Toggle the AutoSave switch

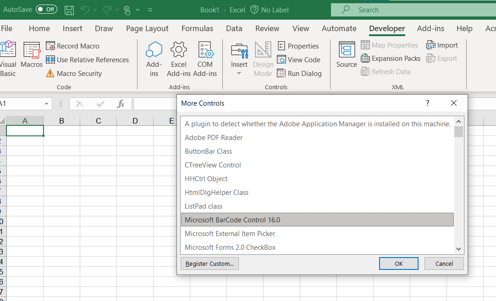(46, 10)
